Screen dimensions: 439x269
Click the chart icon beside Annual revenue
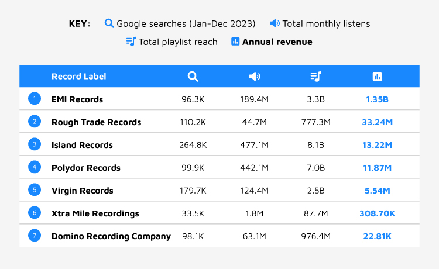pos(235,42)
